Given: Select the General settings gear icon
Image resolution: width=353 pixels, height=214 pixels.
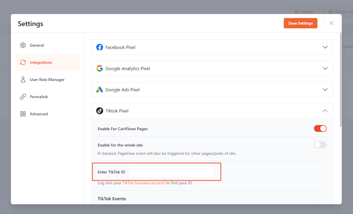Looking at the screenshot, I should [x=23, y=45].
